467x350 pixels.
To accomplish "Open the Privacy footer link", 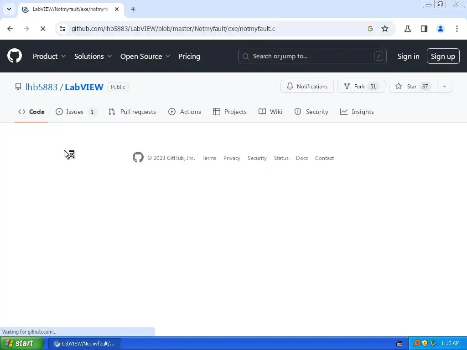I will click(x=232, y=158).
